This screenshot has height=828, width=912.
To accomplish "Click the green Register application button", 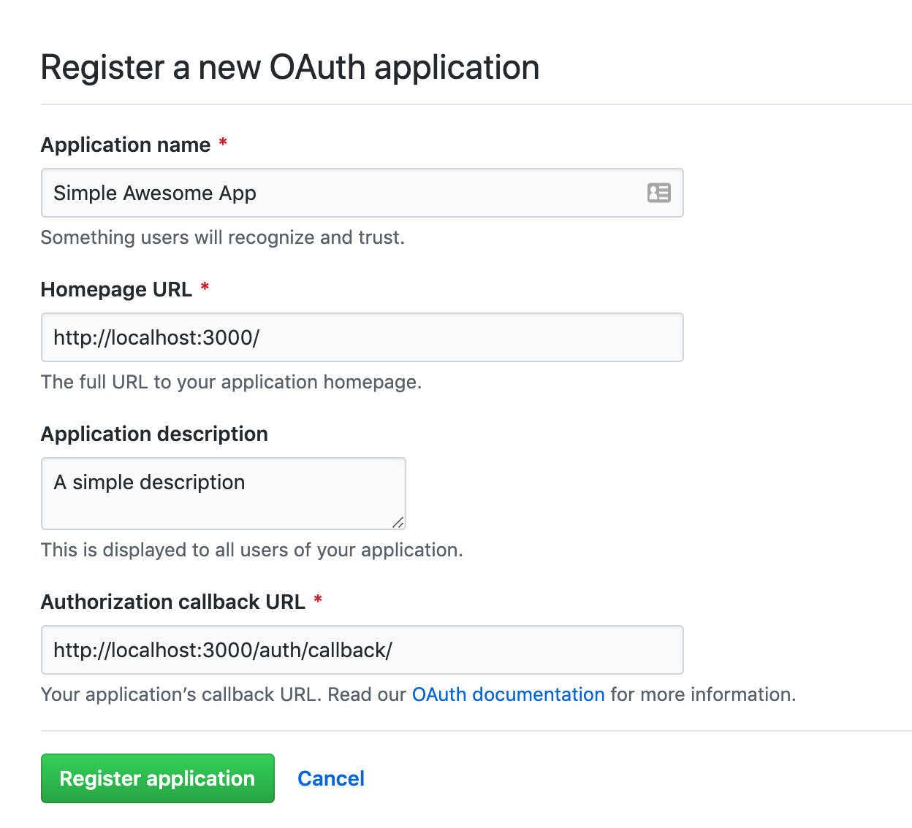I will [158, 778].
